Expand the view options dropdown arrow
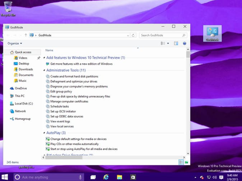 tap(168, 43)
